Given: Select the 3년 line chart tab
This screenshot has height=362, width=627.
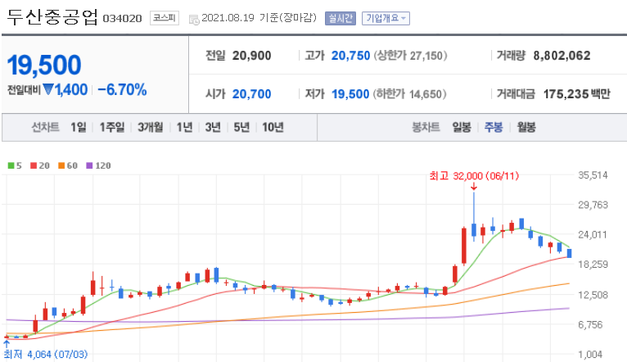Looking at the screenshot, I should click(x=213, y=127).
